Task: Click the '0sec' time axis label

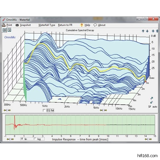Action: point(152,78)
